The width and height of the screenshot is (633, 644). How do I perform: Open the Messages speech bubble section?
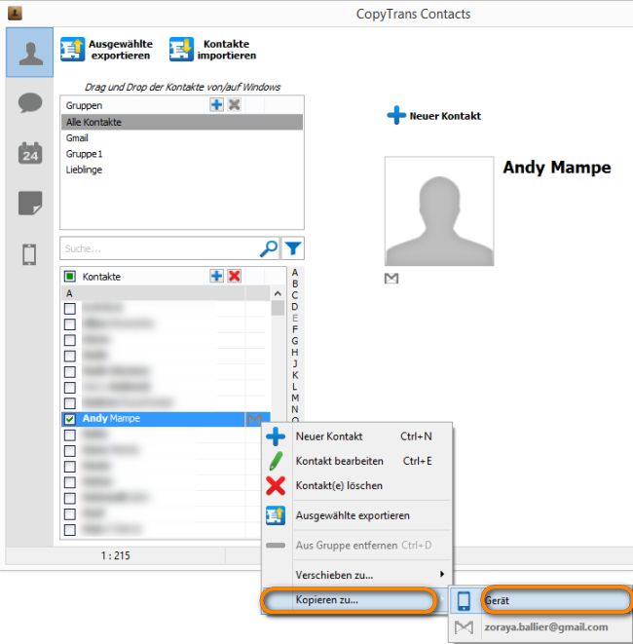(x=30, y=102)
